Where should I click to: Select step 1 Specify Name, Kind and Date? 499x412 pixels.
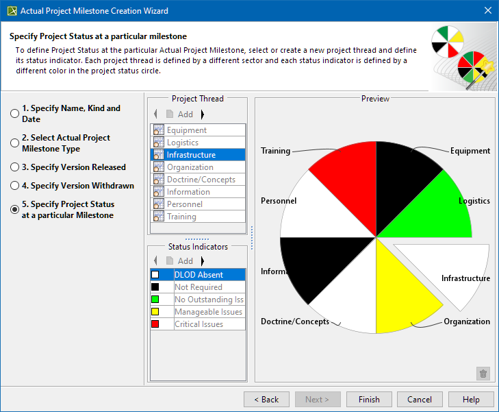(14, 114)
